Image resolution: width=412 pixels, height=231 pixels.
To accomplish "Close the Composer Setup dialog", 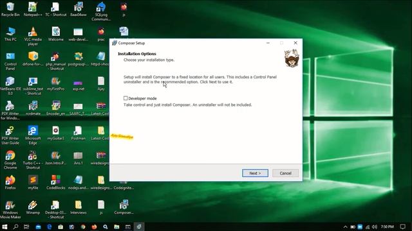I will (x=295, y=43).
